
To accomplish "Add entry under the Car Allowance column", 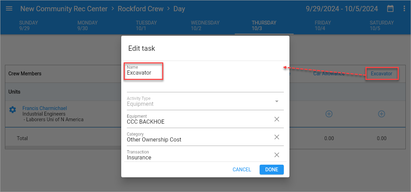I will click(x=329, y=114).
